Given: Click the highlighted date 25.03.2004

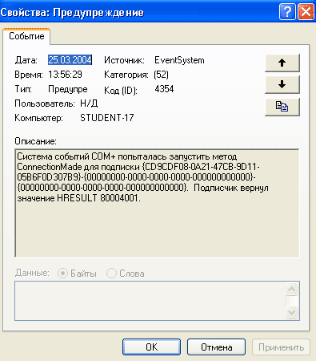Looking at the screenshot, I should click(70, 60).
